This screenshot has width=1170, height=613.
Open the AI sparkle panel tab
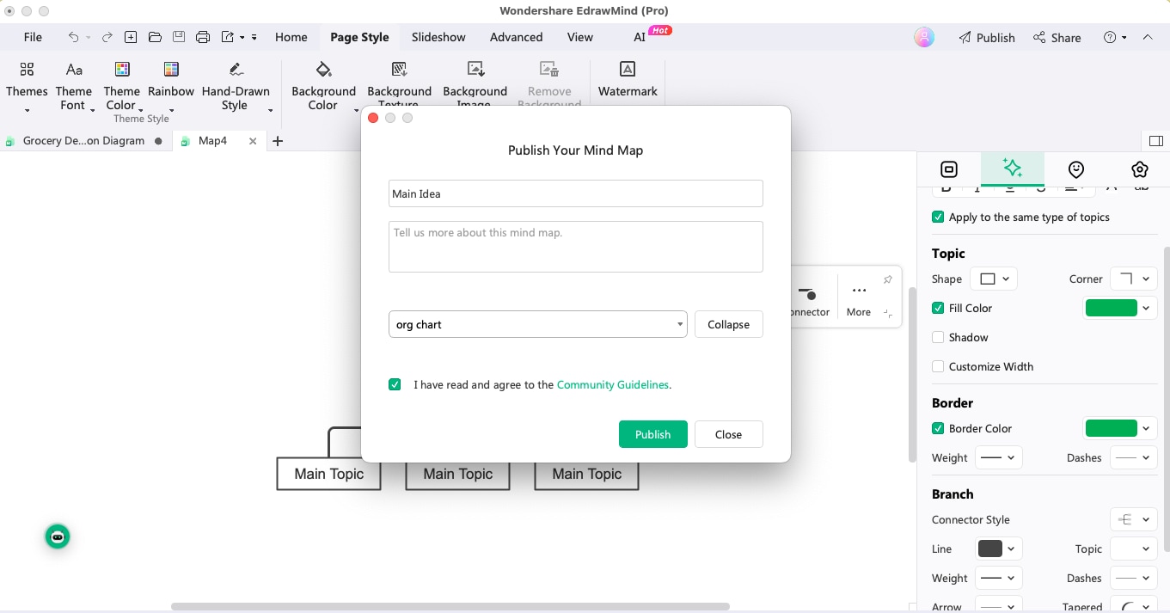1012,169
